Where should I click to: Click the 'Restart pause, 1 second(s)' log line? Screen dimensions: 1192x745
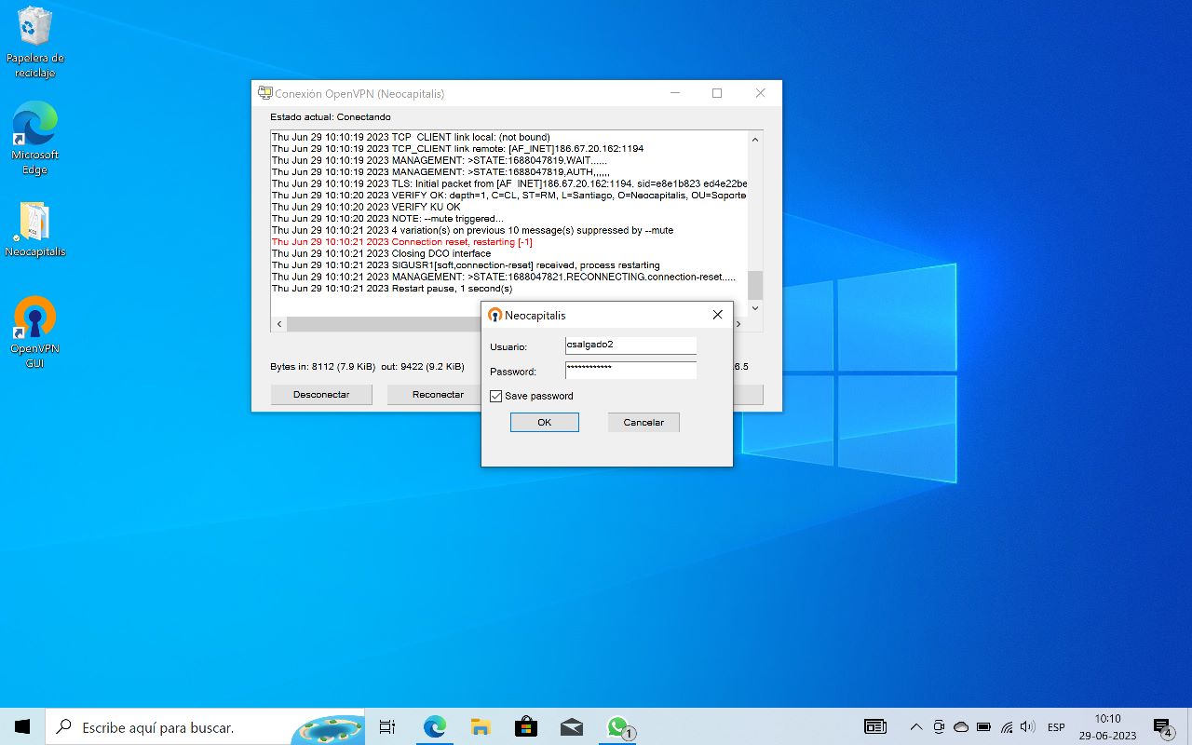392,289
